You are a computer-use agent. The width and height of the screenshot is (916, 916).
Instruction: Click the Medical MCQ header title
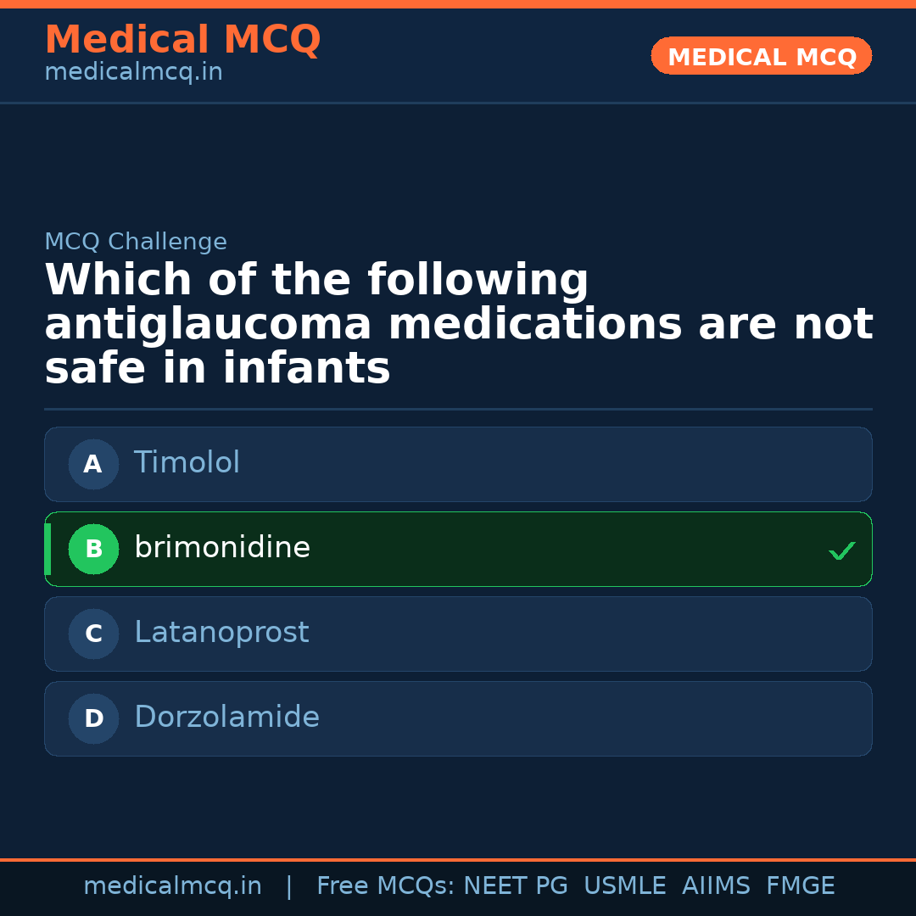[182, 40]
